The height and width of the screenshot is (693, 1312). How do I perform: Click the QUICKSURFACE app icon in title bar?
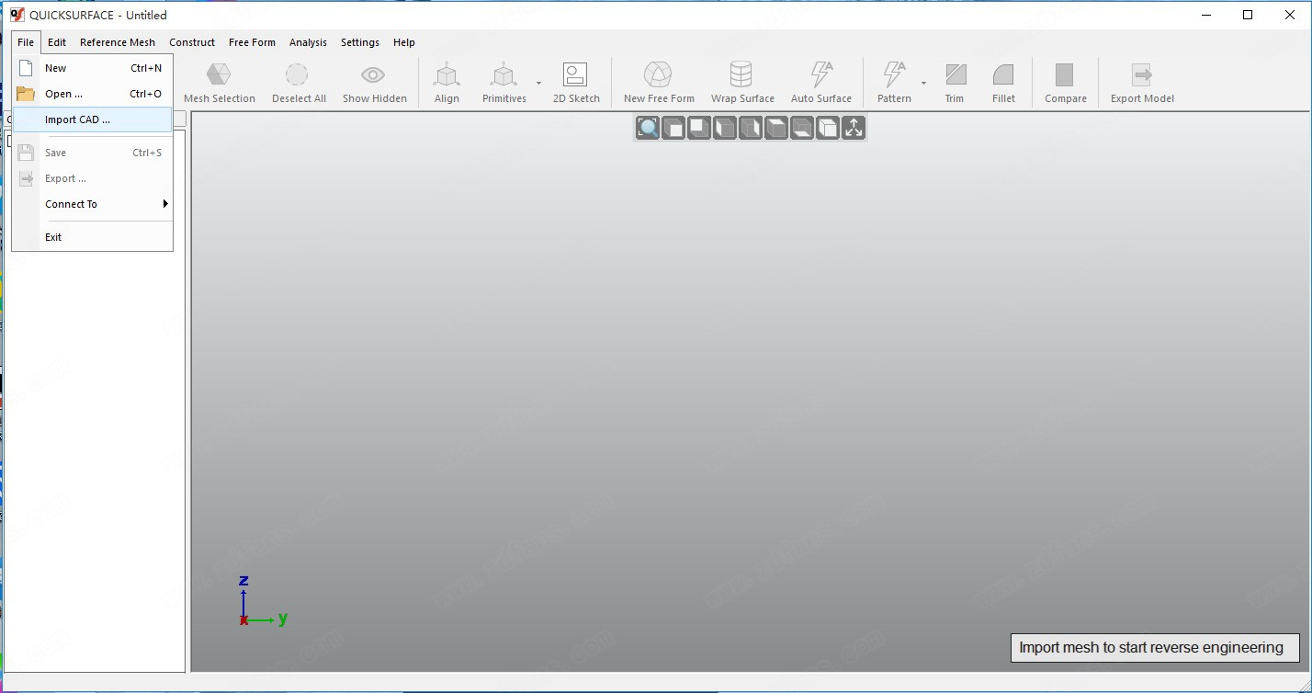click(17, 15)
